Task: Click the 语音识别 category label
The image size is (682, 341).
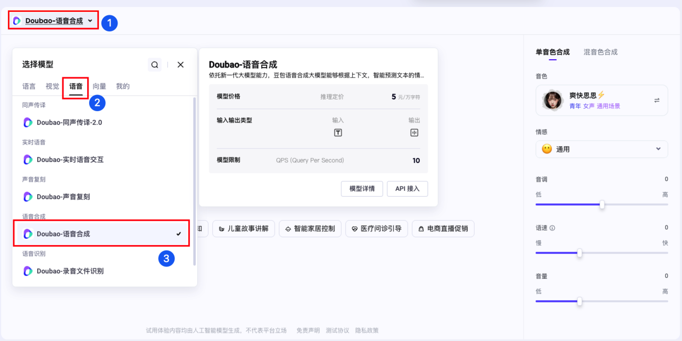Action: (x=34, y=254)
